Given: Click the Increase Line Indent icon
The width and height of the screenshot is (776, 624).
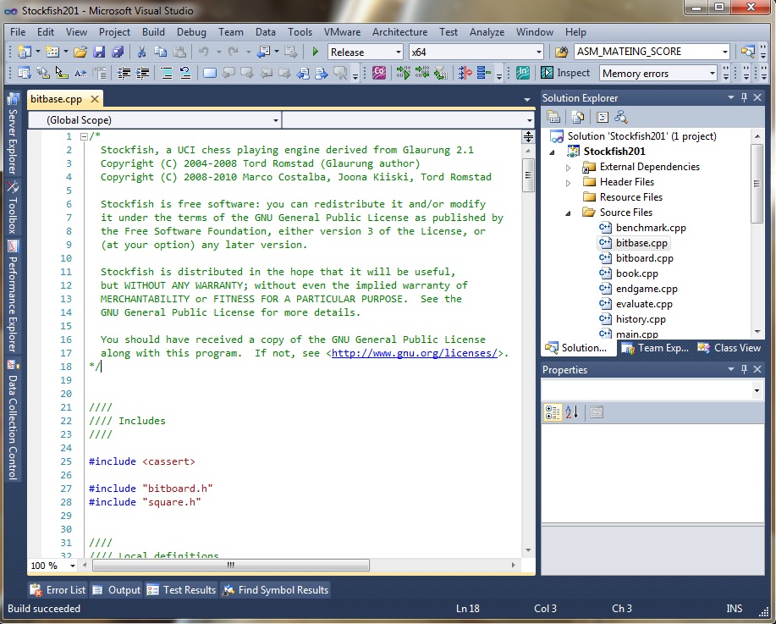Looking at the screenshot, I should (x=142, y=74).
